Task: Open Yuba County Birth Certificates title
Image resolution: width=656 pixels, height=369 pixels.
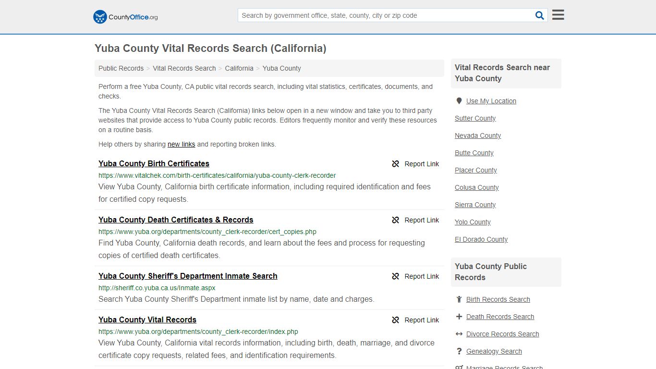Action: coord(154,163)
